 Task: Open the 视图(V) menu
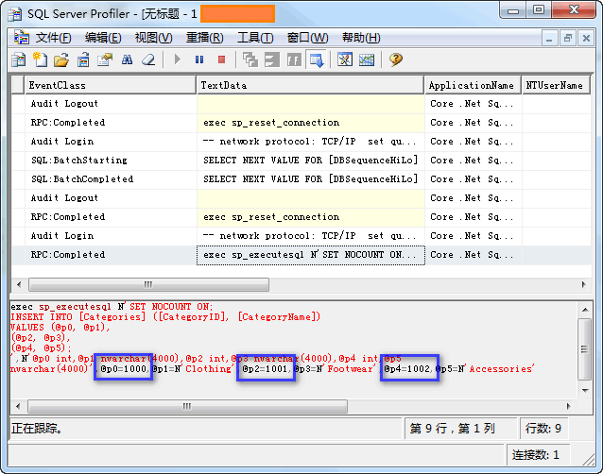tap(153, 38)
